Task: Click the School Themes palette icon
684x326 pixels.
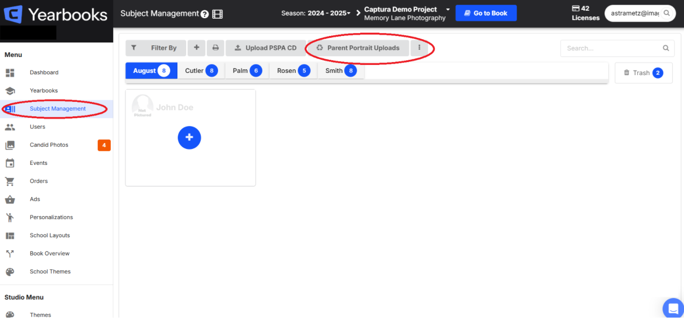Action: point(10,272)
